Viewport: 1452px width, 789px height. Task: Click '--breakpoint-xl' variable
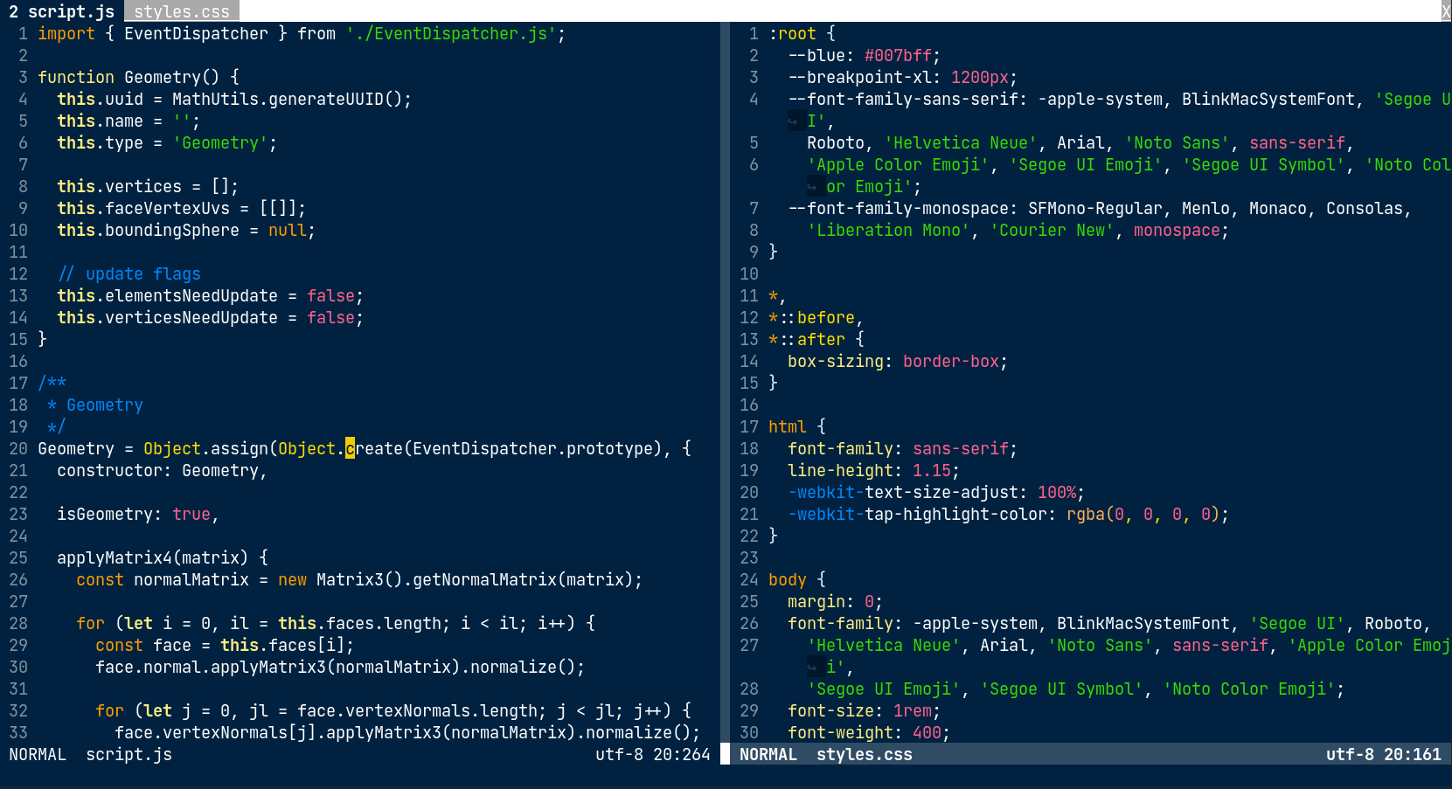[x=859, y=77]
